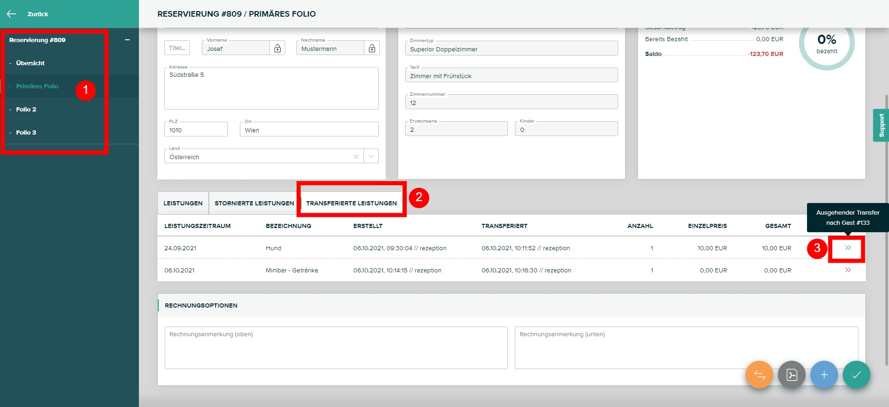
Task: Click the orange transfer button
Action: point(759,375)
